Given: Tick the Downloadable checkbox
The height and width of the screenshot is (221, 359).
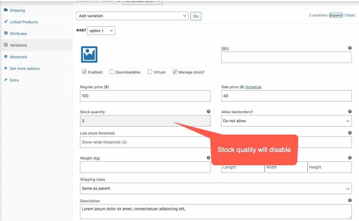Looking at the screenshot, I should (x=112, y=72).
